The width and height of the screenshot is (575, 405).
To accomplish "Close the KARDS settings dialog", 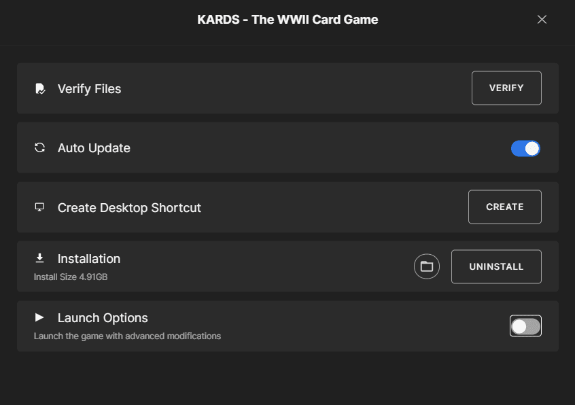I will coord(542,20).
